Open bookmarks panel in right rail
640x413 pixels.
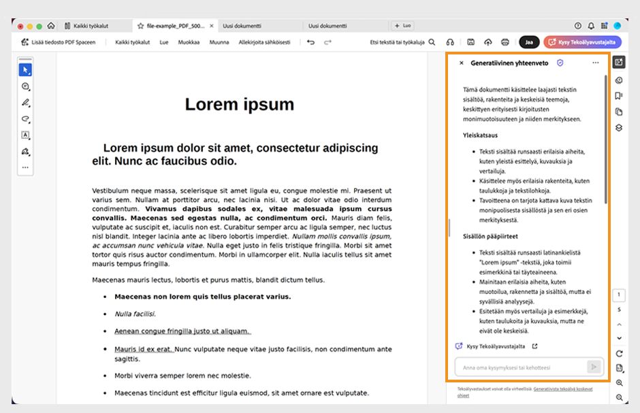point(619,96)
